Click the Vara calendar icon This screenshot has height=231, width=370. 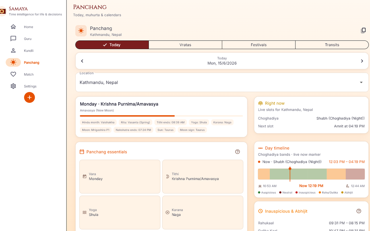coord(85,176)
